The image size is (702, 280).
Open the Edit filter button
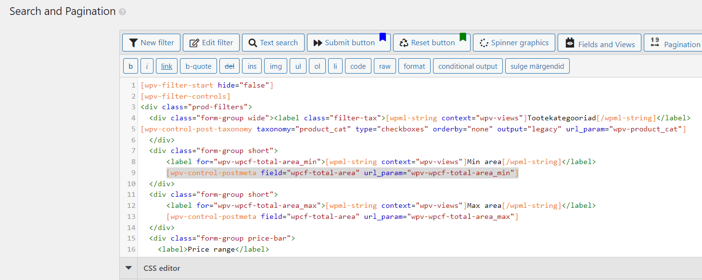[x=211, y=42]
